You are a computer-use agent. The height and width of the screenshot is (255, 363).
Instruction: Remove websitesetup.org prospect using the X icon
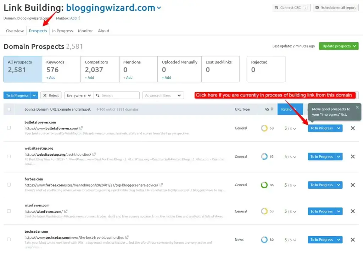353,156
